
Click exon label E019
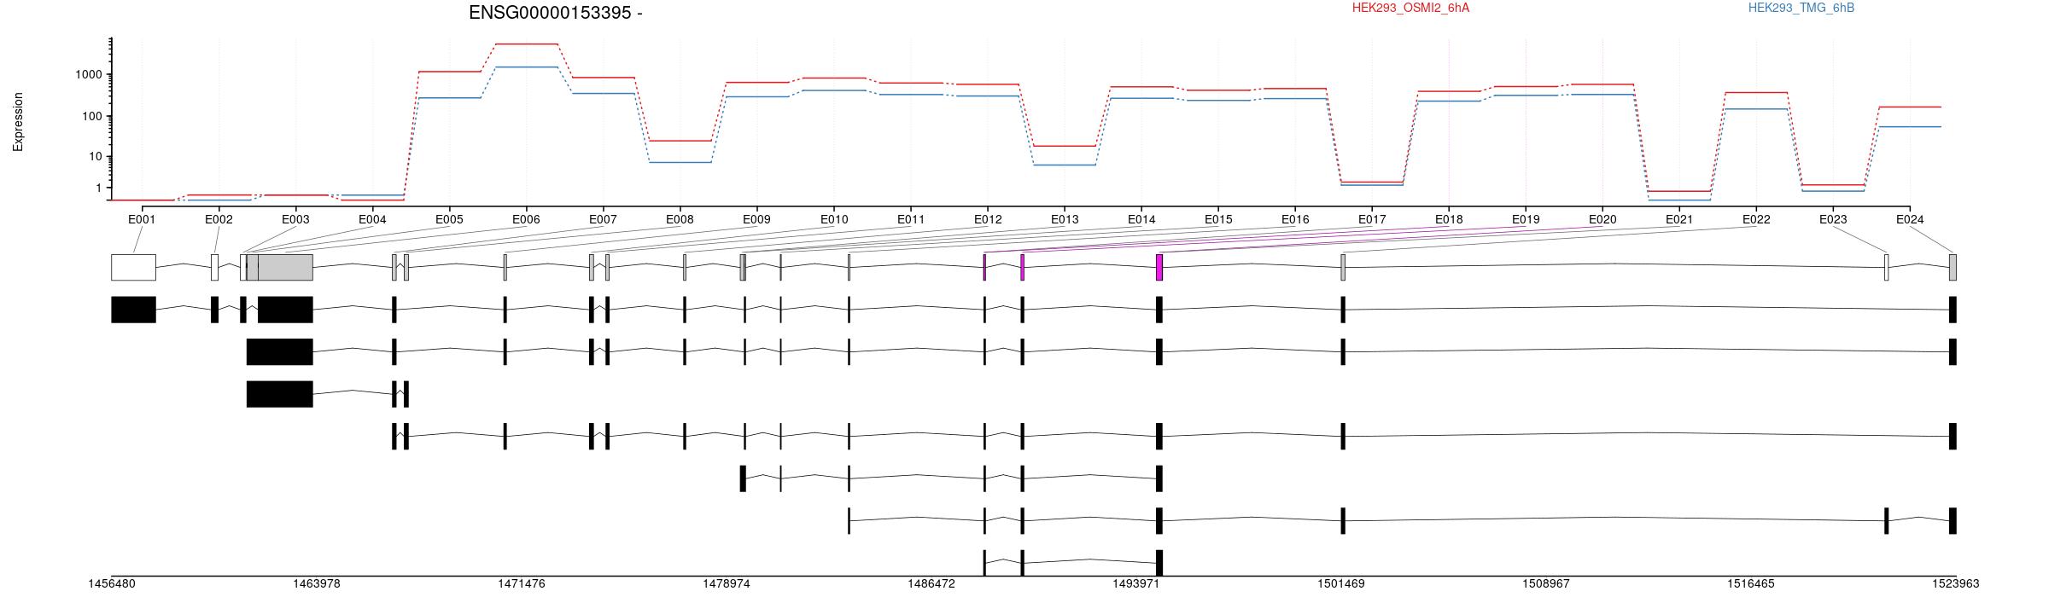point(1526,219)
